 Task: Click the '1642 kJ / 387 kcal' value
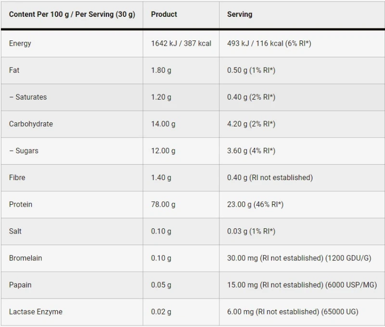click(x=181, y=43)
